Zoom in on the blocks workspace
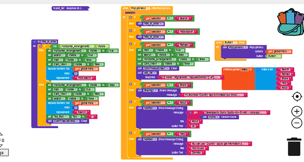 point(297,111)
